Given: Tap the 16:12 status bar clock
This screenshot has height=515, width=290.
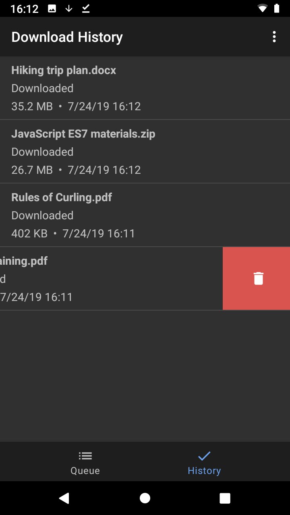Looking at the screenshot, I should tap(25, 8).
